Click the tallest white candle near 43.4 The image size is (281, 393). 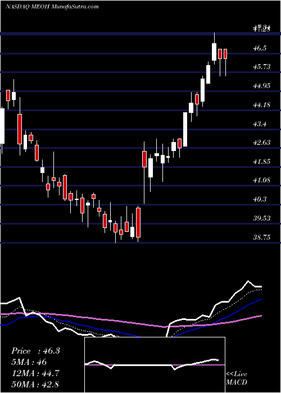185,129
